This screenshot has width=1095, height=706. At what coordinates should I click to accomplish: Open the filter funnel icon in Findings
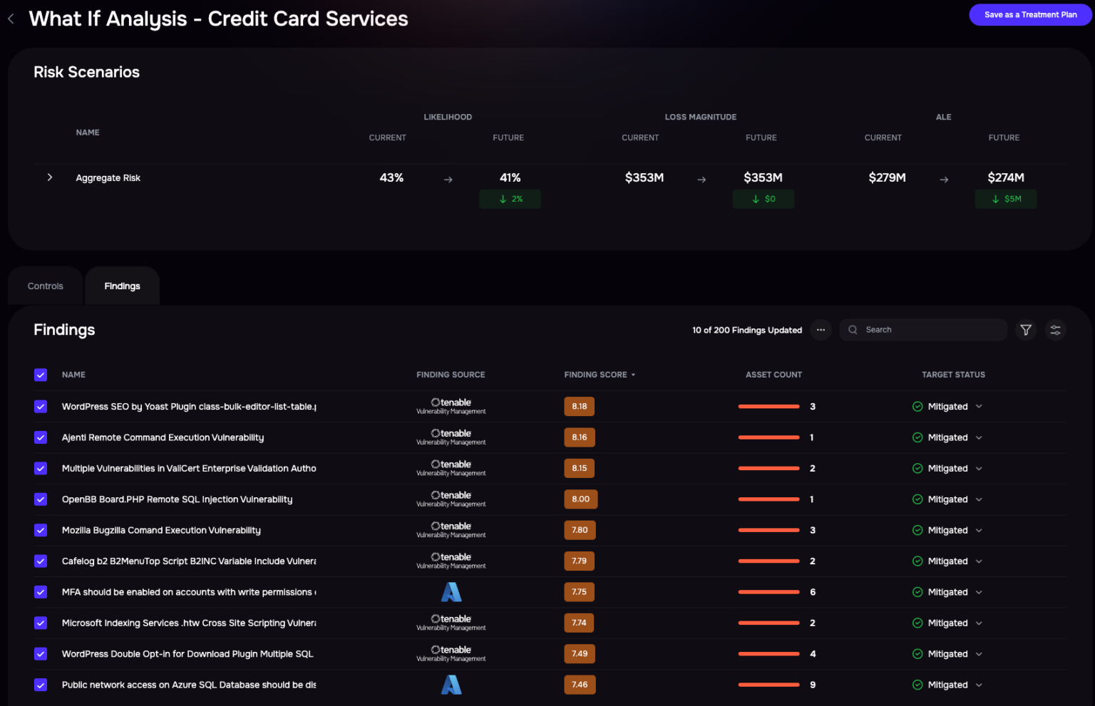point(1026,330)
